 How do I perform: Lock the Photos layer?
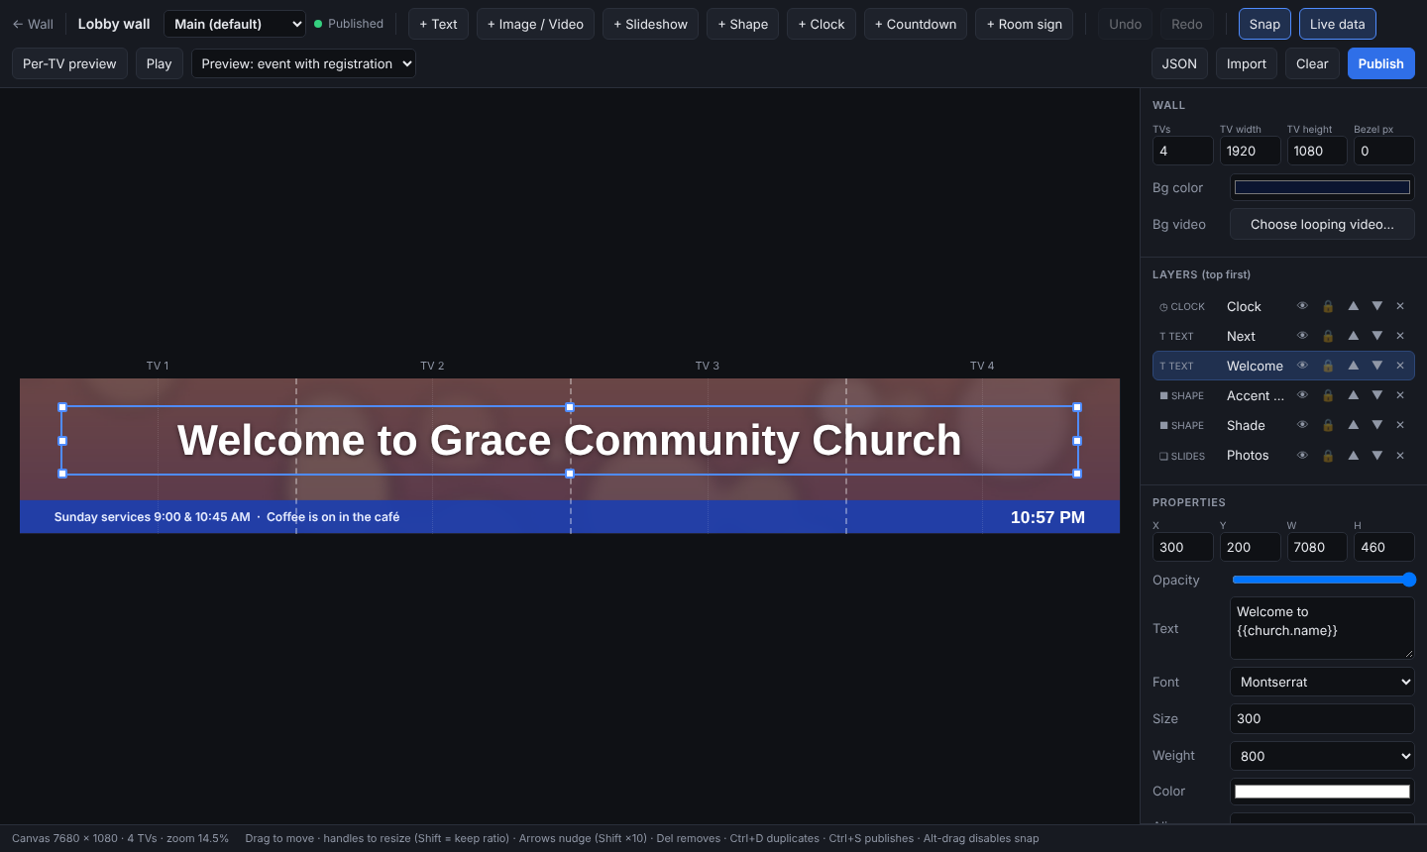[x=1328, y=455]
